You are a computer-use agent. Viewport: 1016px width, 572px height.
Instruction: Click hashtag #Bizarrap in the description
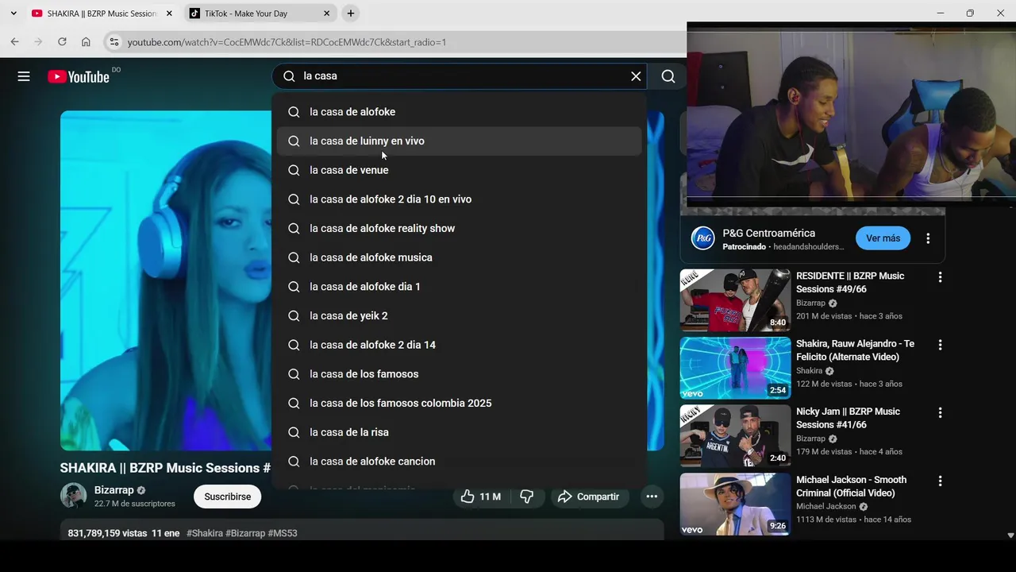coord(245,533)
